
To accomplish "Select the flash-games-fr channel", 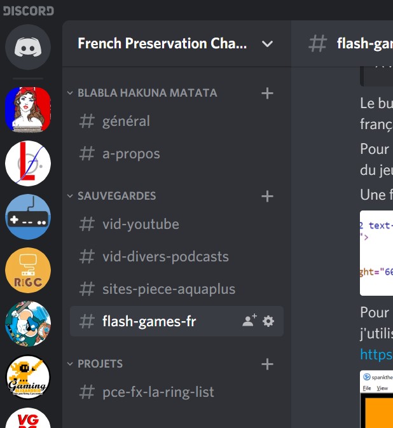I will pos(177,321).
